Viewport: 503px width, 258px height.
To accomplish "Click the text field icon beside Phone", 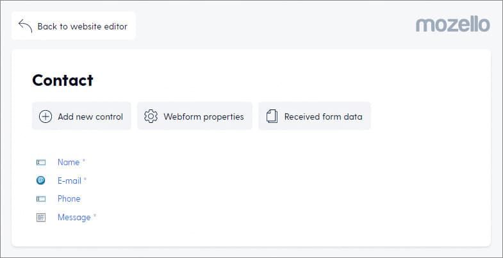I will click(41, 199).
